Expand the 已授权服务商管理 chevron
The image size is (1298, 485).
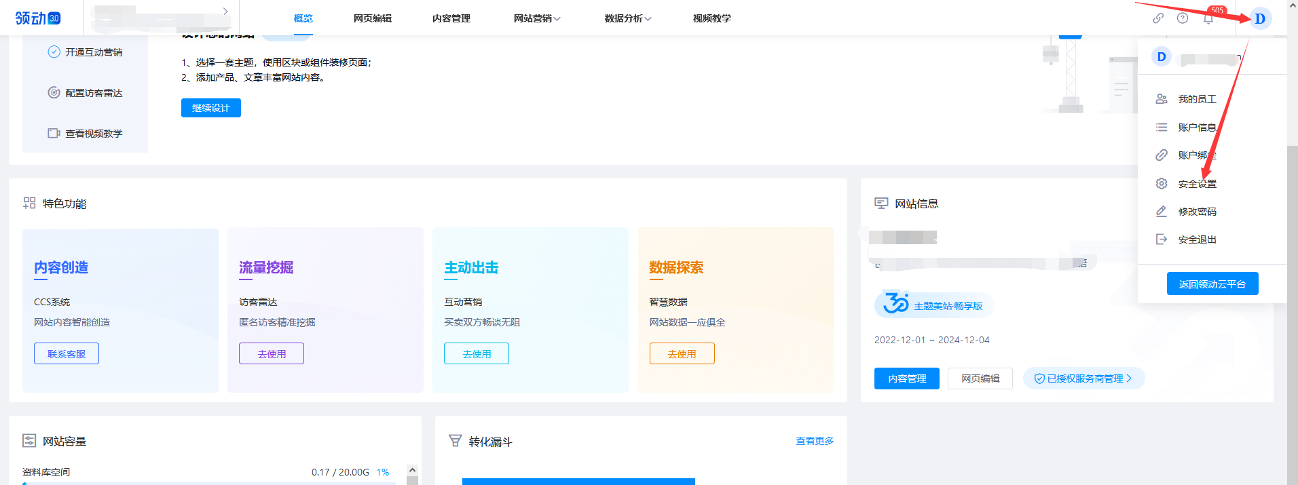pos(1129,379)
